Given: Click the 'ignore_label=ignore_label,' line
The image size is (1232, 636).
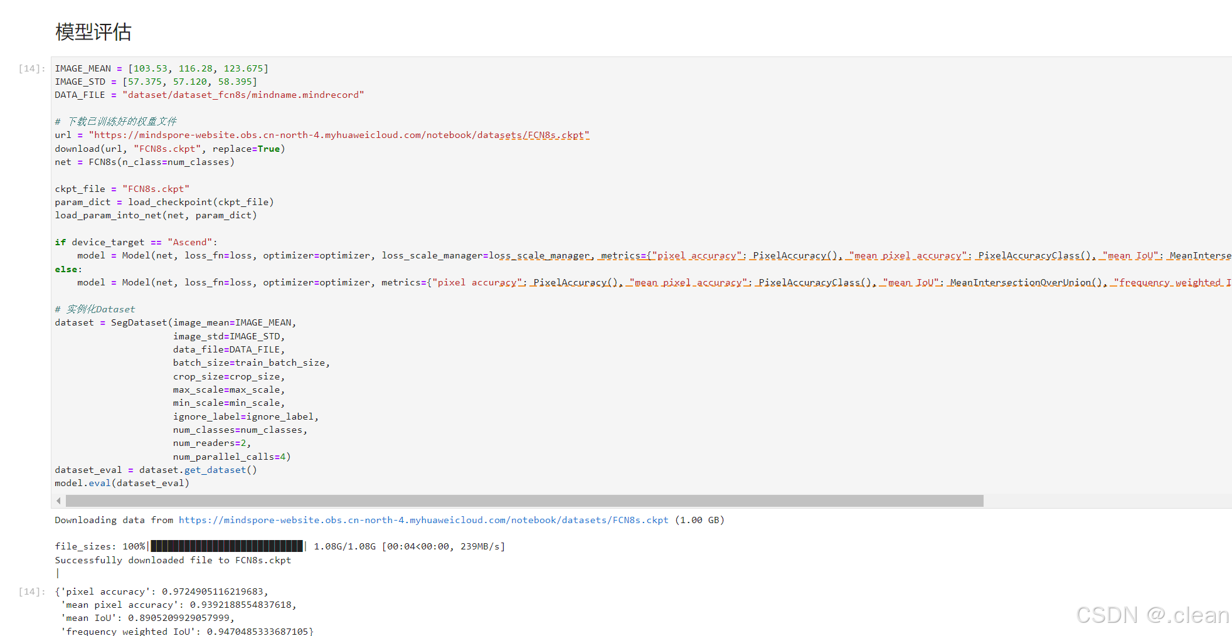Looking at the screenshot, I should click(x=246, y=416).
